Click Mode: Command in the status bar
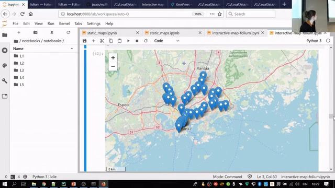The height and width of the screenshot is (188, 335). 227,177
